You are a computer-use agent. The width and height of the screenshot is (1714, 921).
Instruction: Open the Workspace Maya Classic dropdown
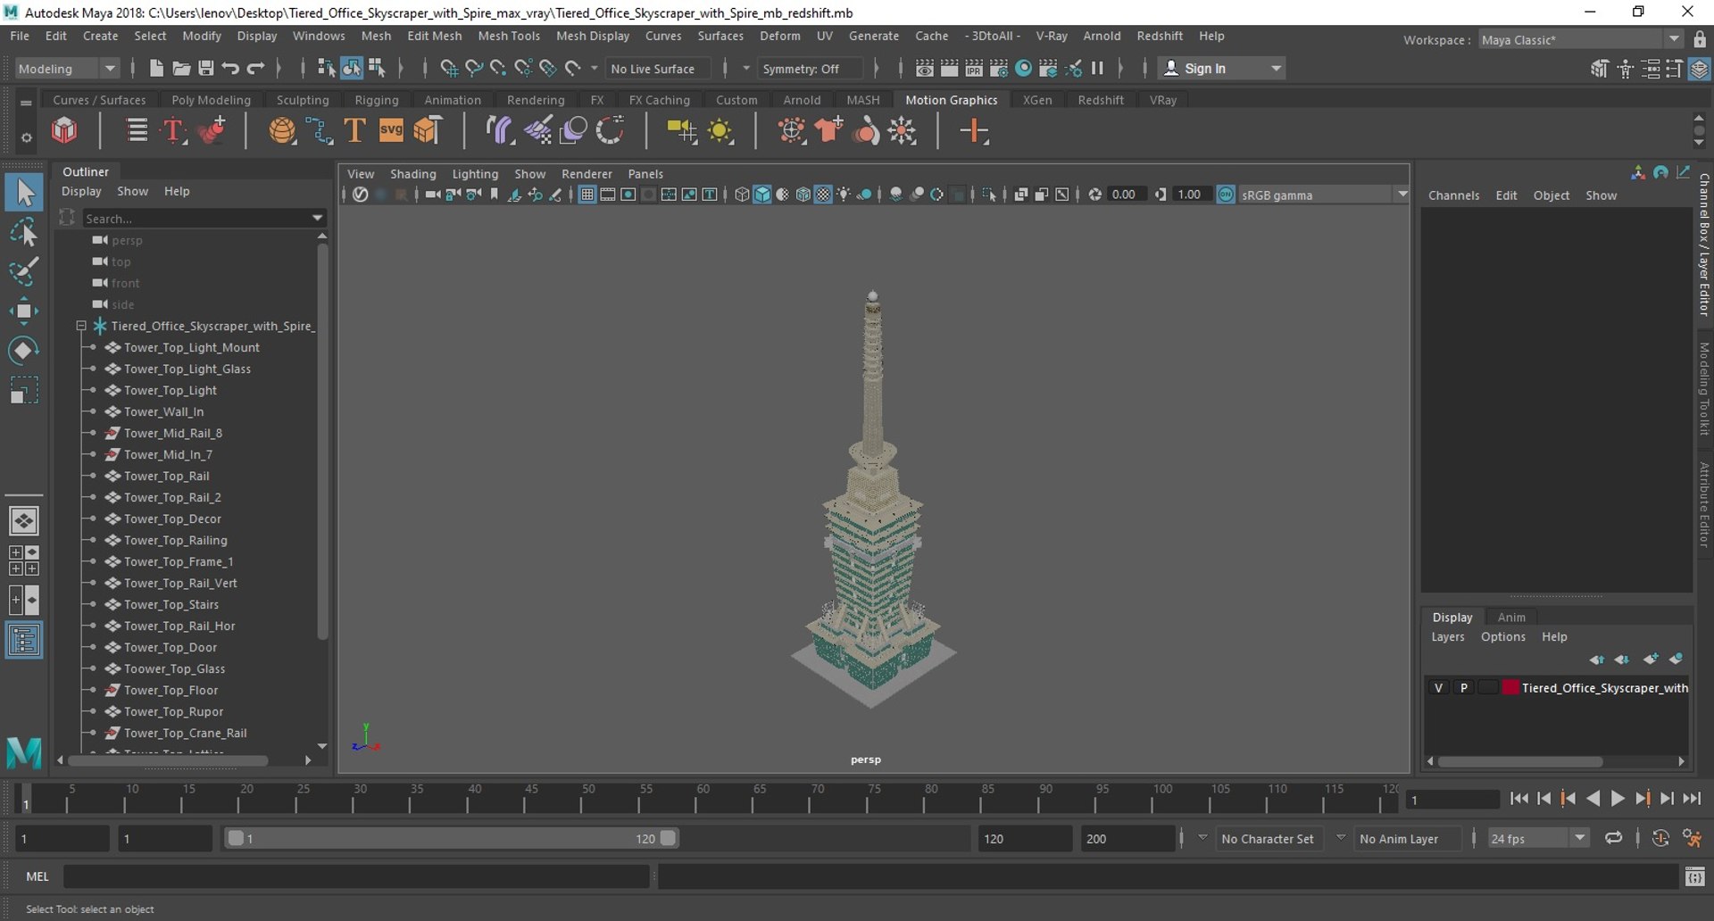[1581, 39]
